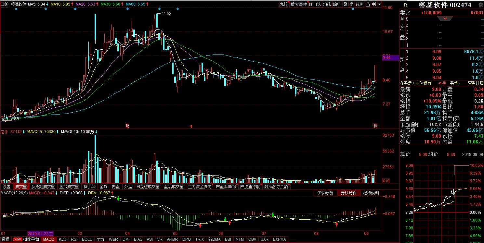
Task: Click the MA5: 6.84 label
Action: tap(36, 5)
